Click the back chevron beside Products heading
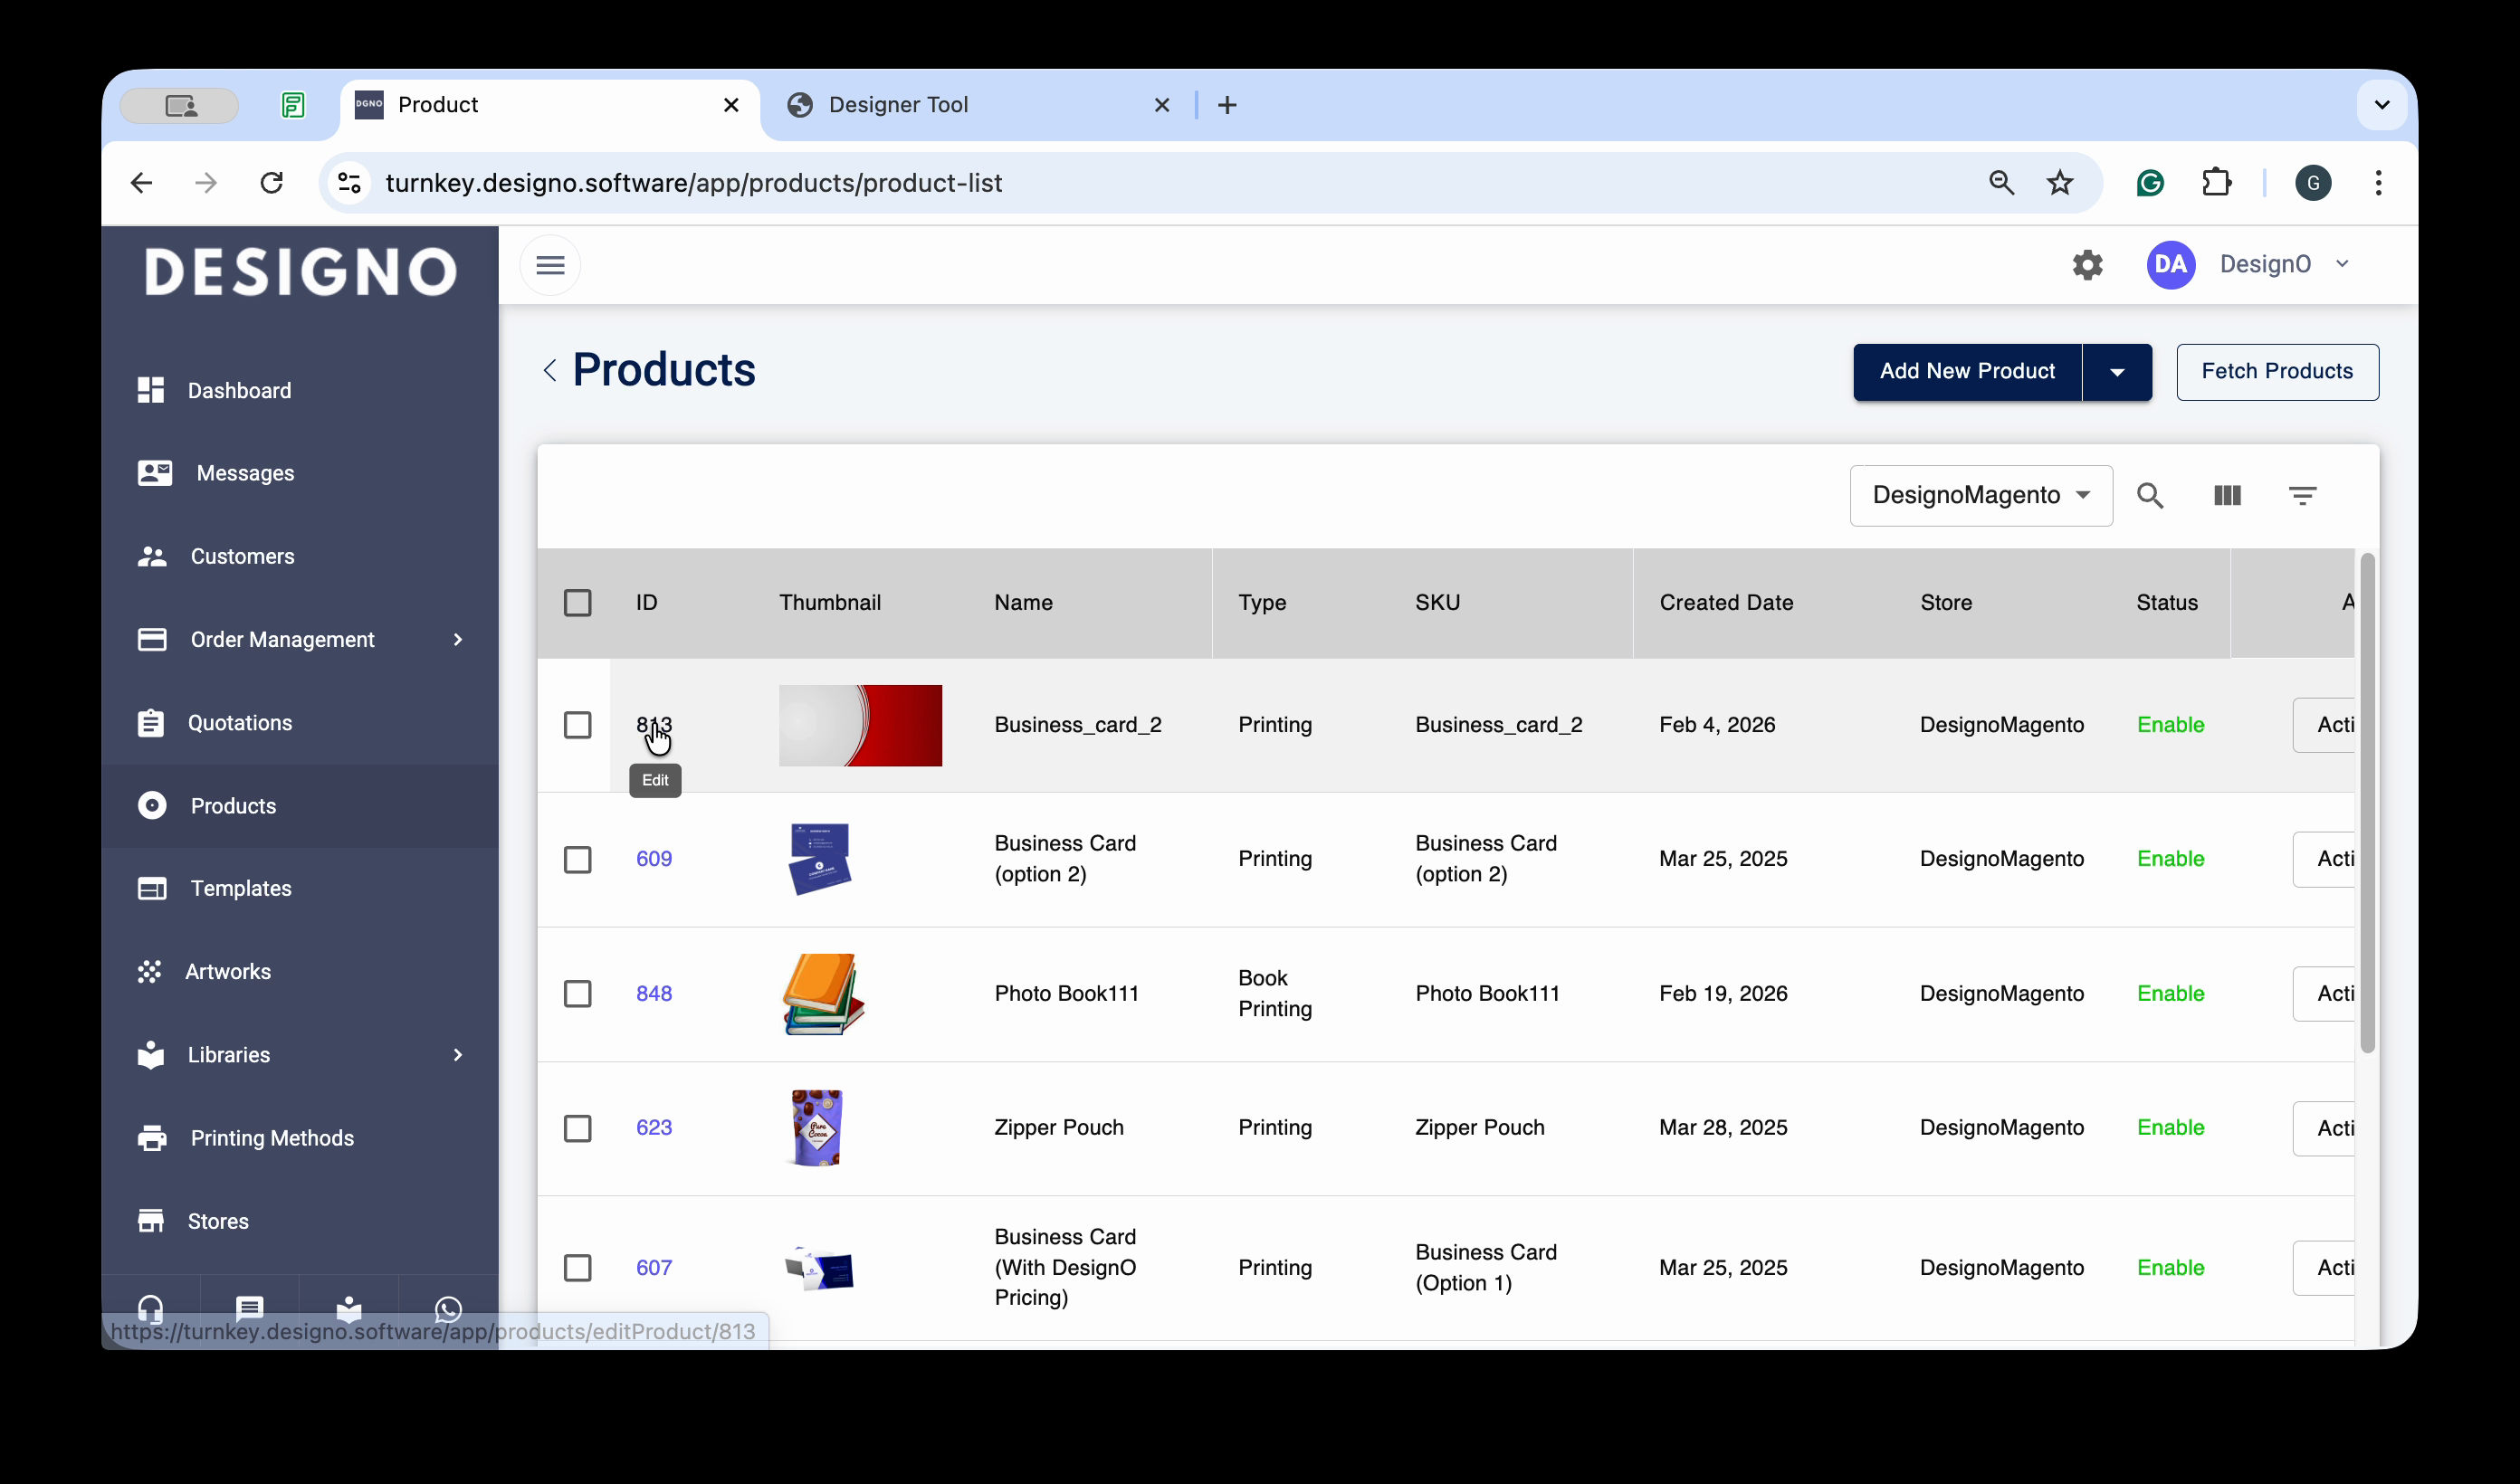2520x1484 pixels. tap(550, 371)
